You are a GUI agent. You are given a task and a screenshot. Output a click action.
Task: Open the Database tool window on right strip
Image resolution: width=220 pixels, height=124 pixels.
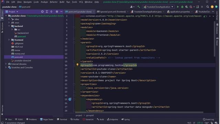217,29
